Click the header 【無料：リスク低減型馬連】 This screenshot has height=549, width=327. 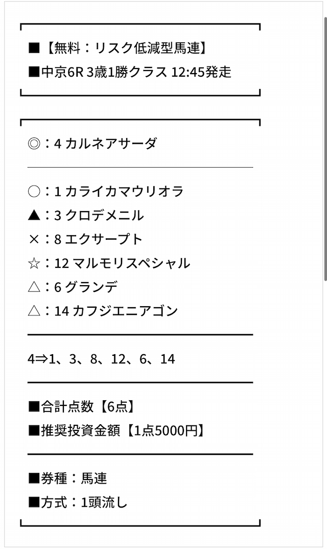126,48
